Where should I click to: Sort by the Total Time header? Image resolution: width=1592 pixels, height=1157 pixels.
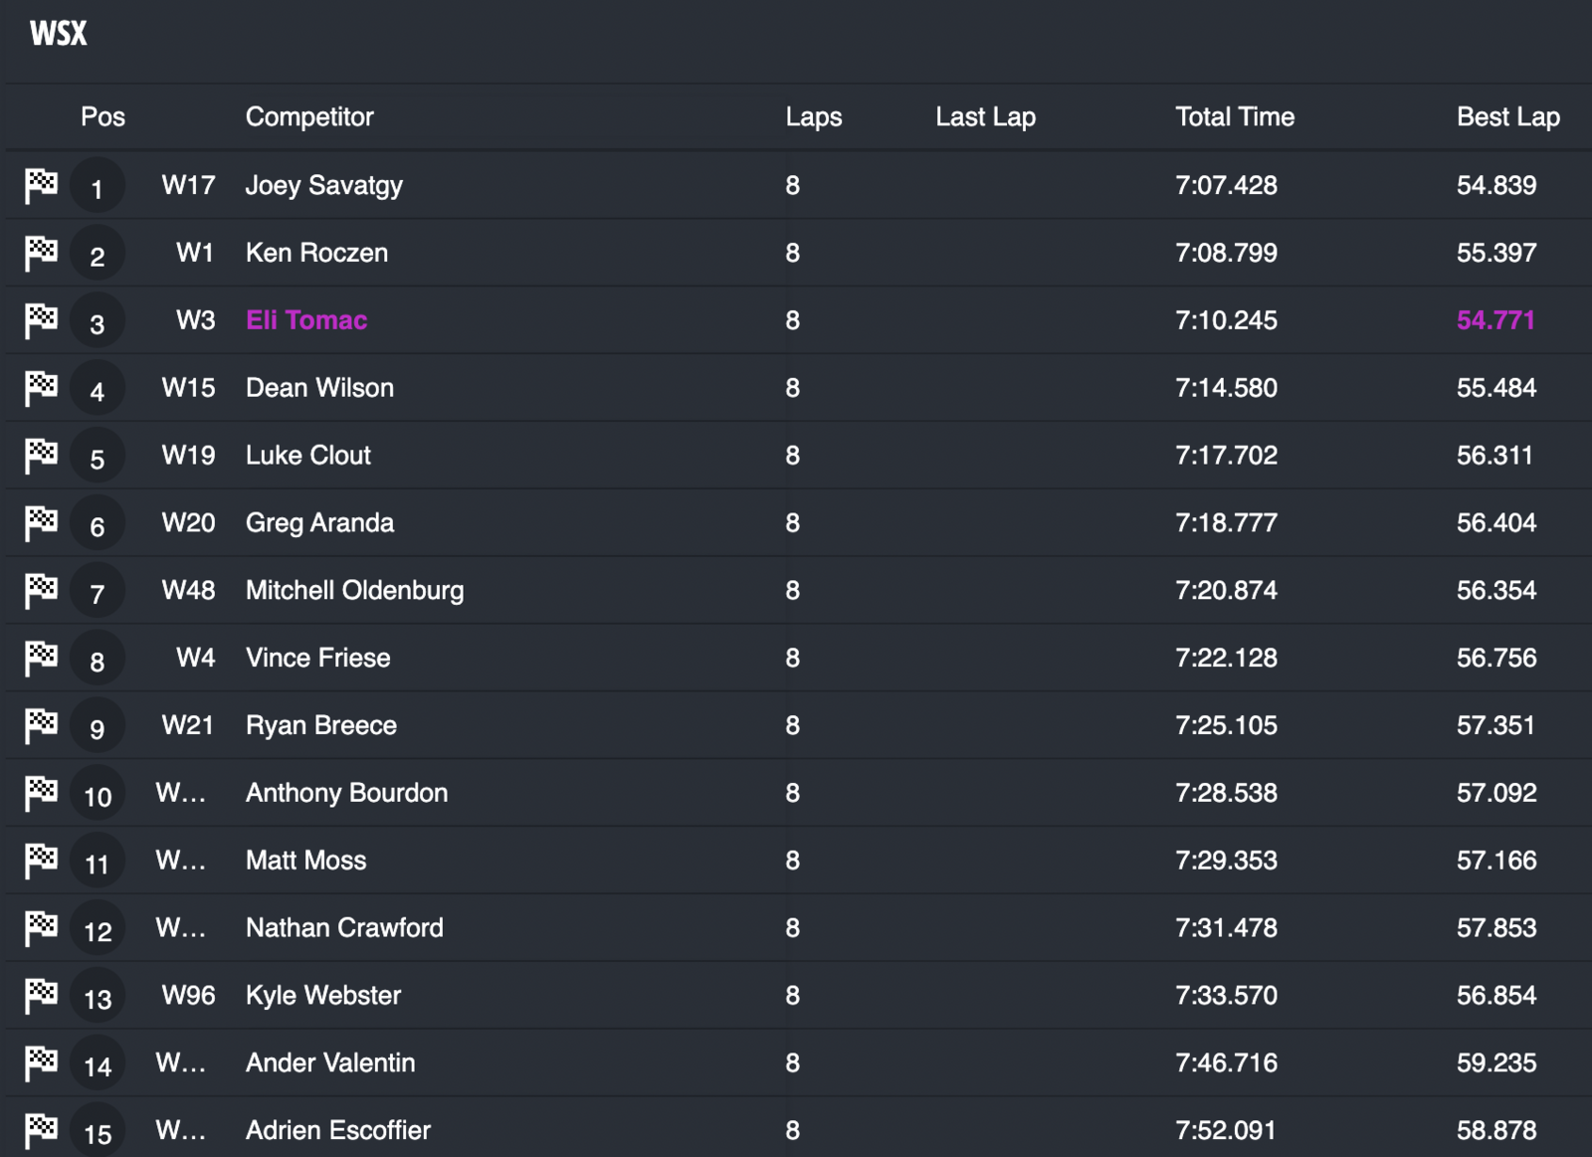pyautogui.click(x=1234, y=117)
